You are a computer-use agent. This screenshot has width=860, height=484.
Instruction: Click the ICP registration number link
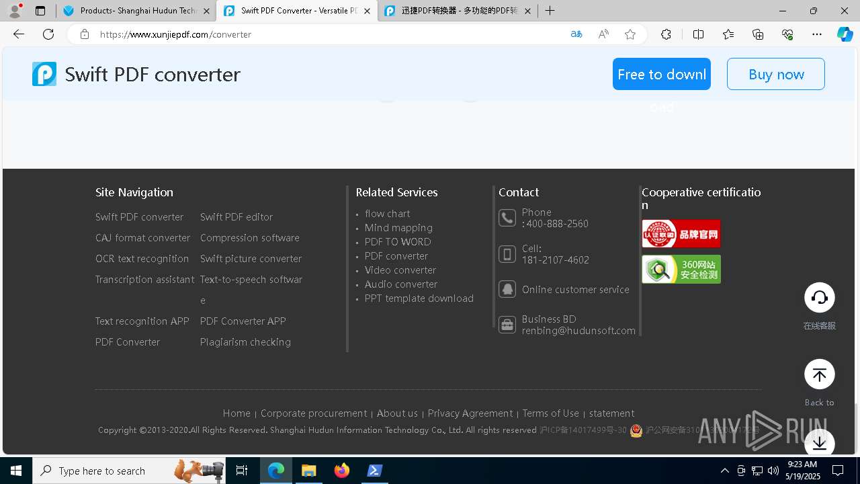point(583,430)
